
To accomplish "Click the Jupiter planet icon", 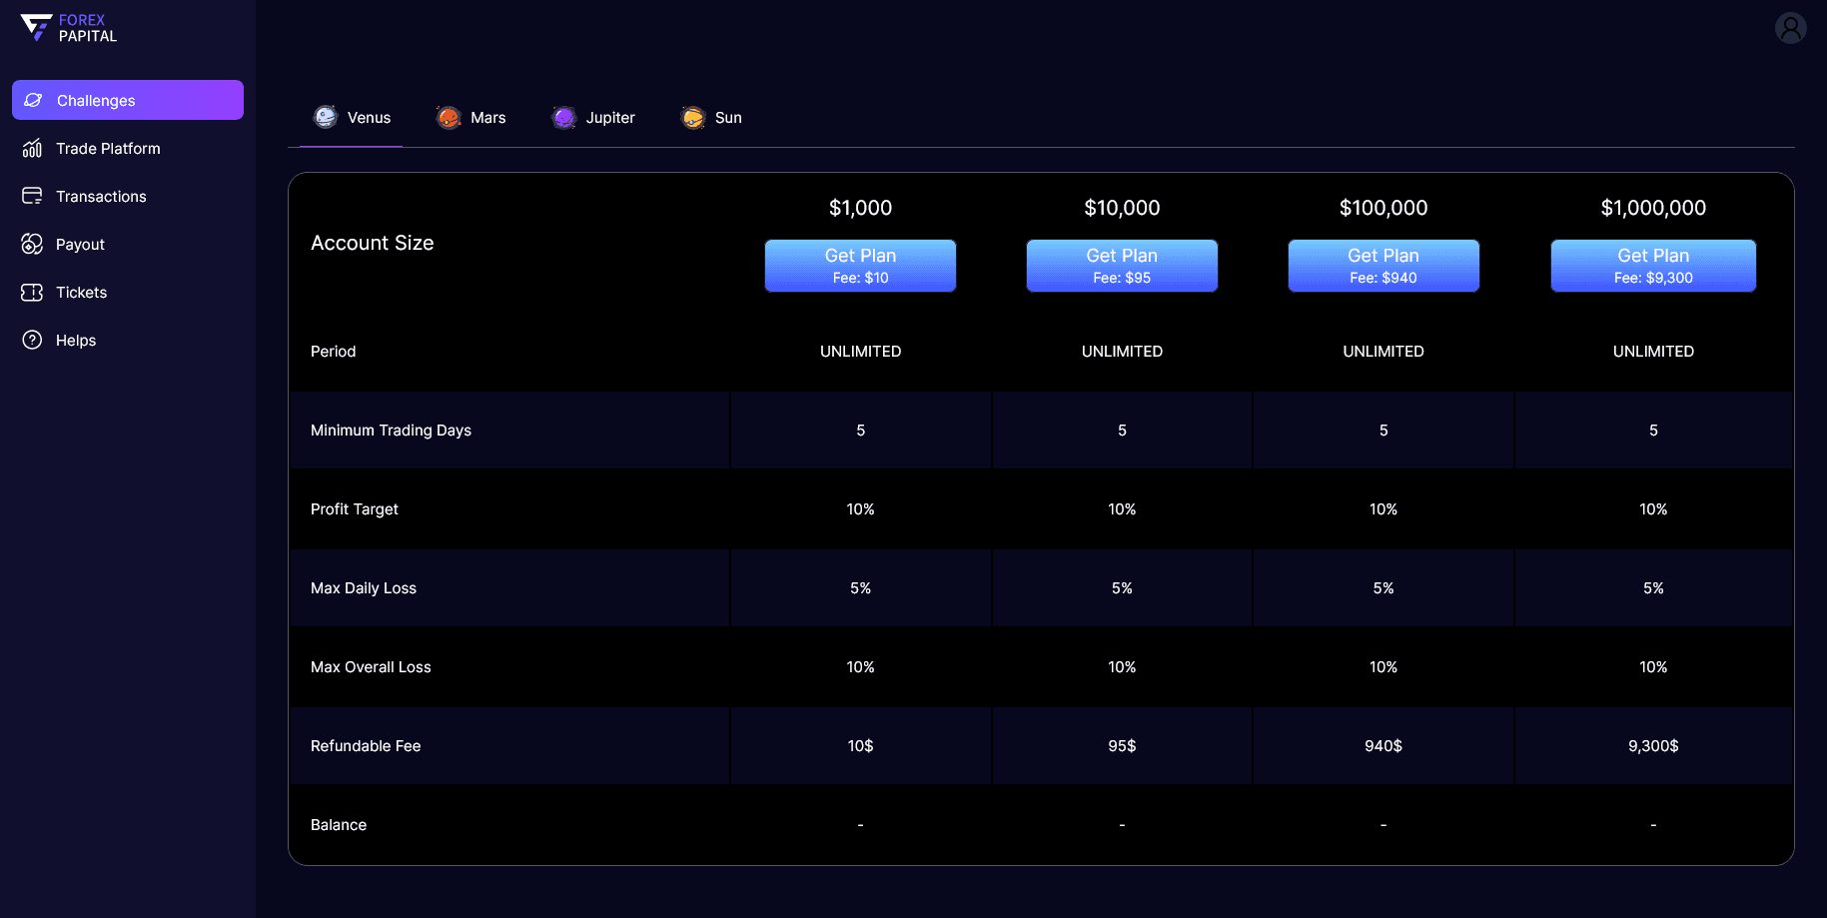I will click(564, 117).
